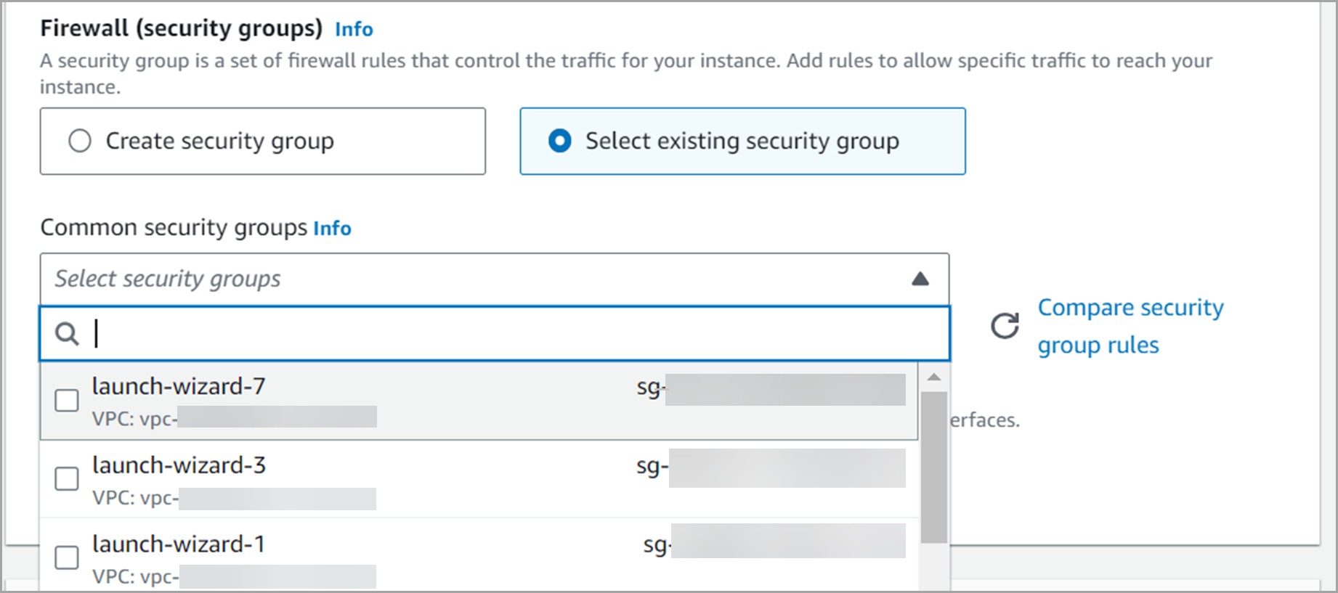Click the magnifier icon in search field
This screenshot has height=593, width=1338.
tap(67, 335)
